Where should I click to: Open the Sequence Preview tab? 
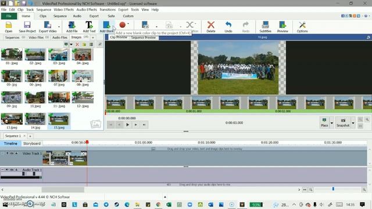click(x=143, y=37)
